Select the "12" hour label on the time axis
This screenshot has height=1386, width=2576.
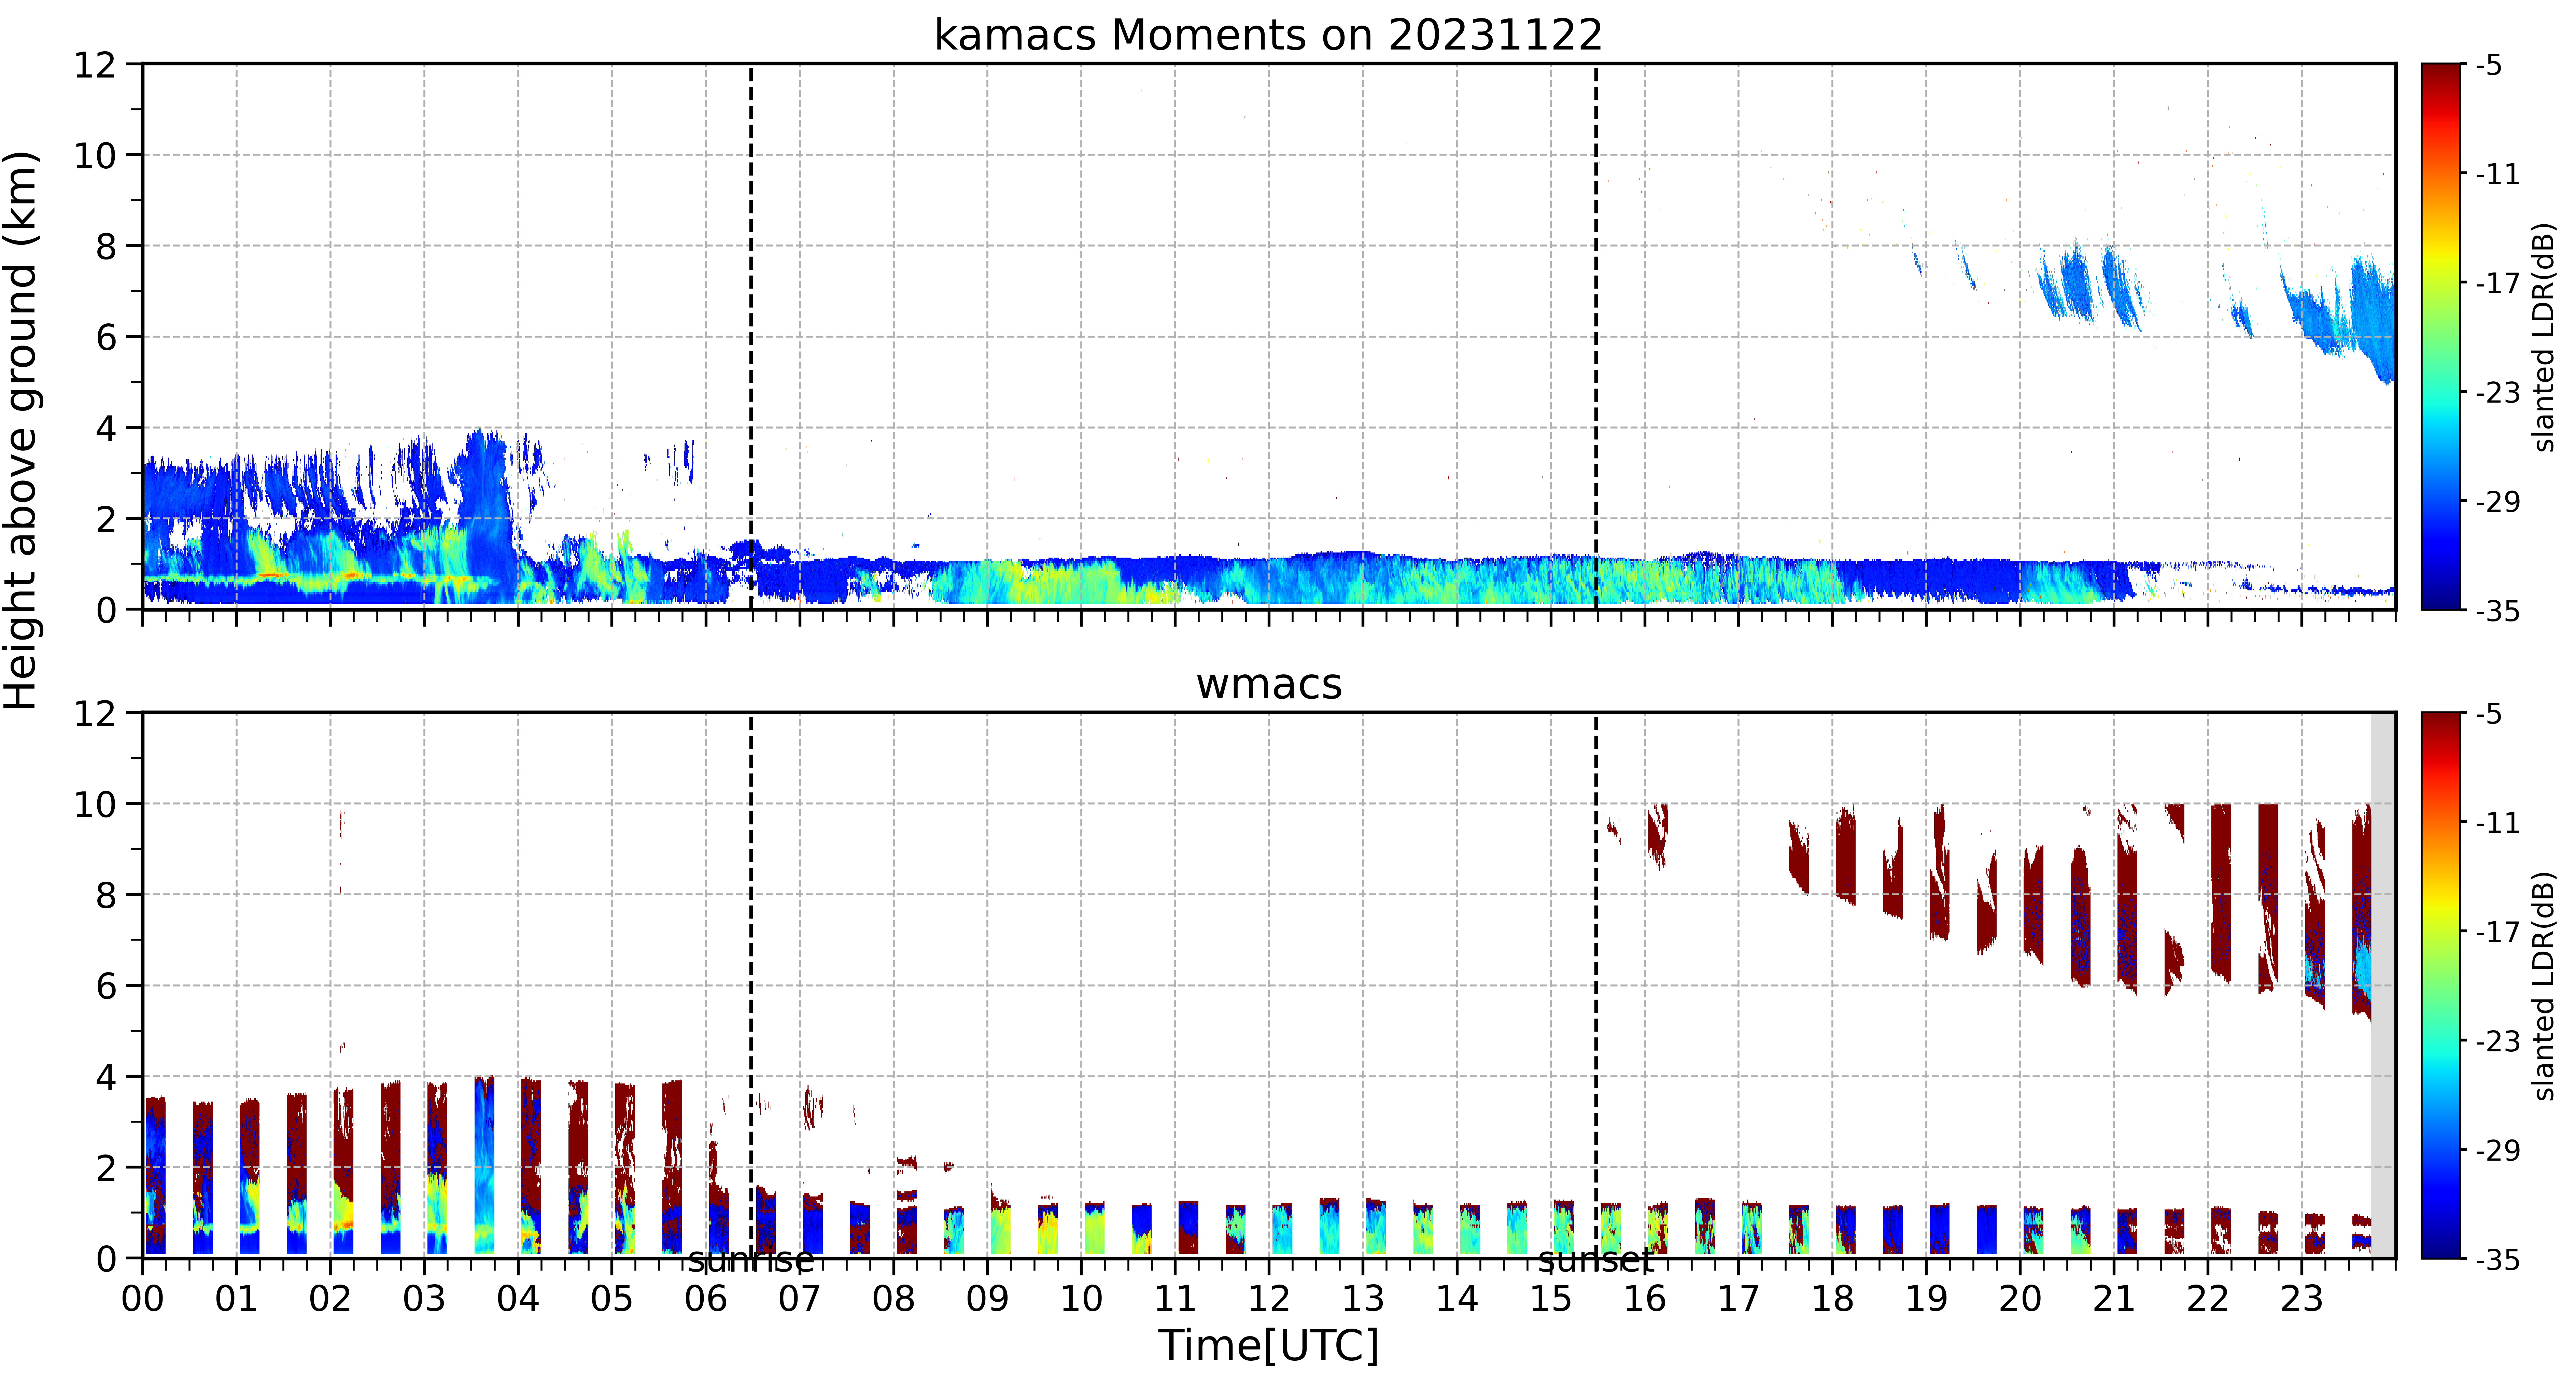tap(1269, 1299)
